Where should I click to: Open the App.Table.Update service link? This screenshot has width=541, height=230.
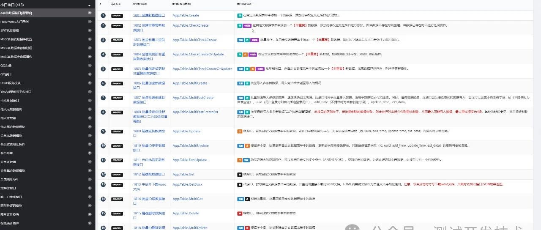click(186, 131)
